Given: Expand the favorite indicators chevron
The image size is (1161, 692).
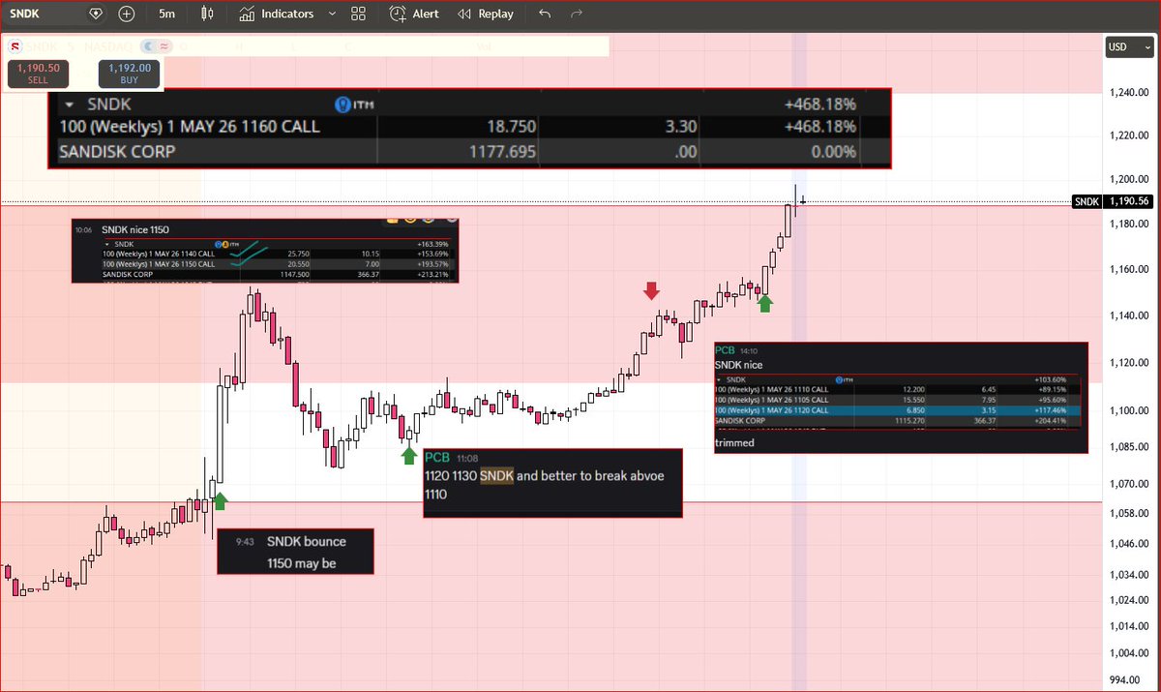Looking at the screenshot, I should tap(333, 14).
